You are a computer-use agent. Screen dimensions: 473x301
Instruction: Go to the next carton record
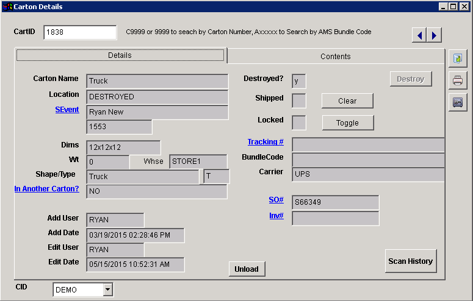pyautogui.click(x=434, y=35)
